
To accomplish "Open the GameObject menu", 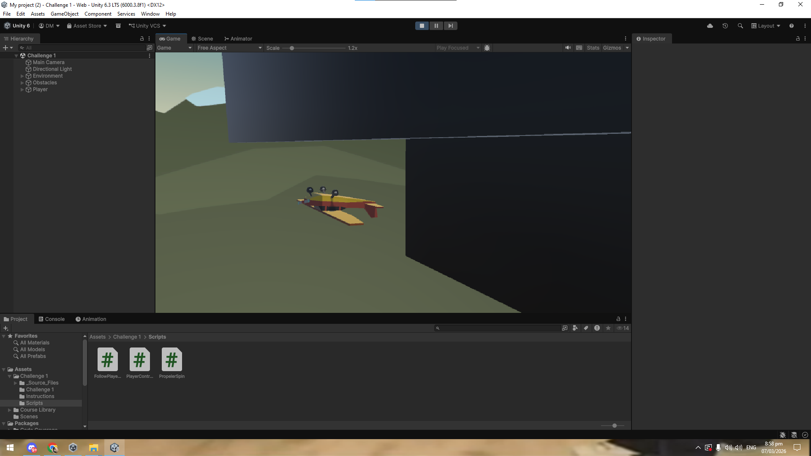I will 64,14.
